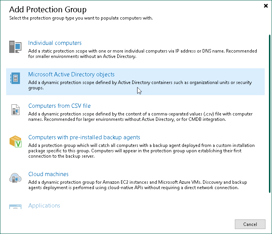Choose Microsoft Active Directory objects
The image size is (272, 234).
click(71, 74)
